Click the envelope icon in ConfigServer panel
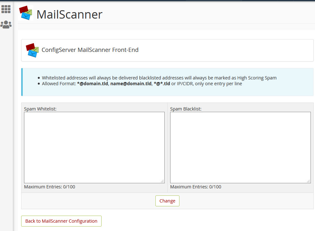 coord(32,50)
